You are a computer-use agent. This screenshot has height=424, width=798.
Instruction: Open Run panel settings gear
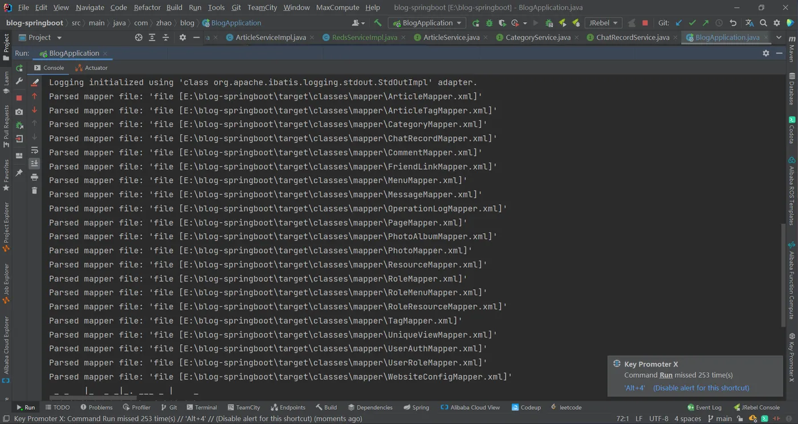[766, 53]
